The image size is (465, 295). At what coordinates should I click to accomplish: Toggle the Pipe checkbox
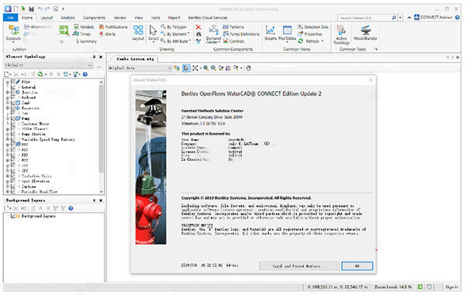(x=13, y=82)
